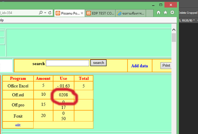Select the Office Excel cell

click(18, 86)
